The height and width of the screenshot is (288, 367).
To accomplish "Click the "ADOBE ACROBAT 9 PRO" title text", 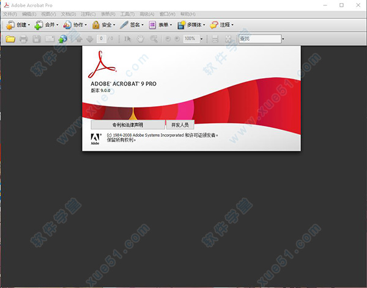I will tap(124, 84).
